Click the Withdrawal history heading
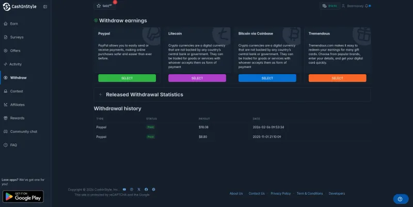The height and width of the screenshot is (207, 413). [118, 109]
